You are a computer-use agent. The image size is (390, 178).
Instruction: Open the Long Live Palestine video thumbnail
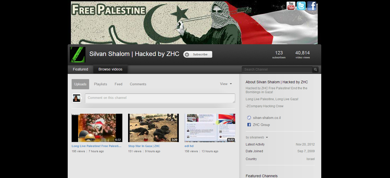97,128
